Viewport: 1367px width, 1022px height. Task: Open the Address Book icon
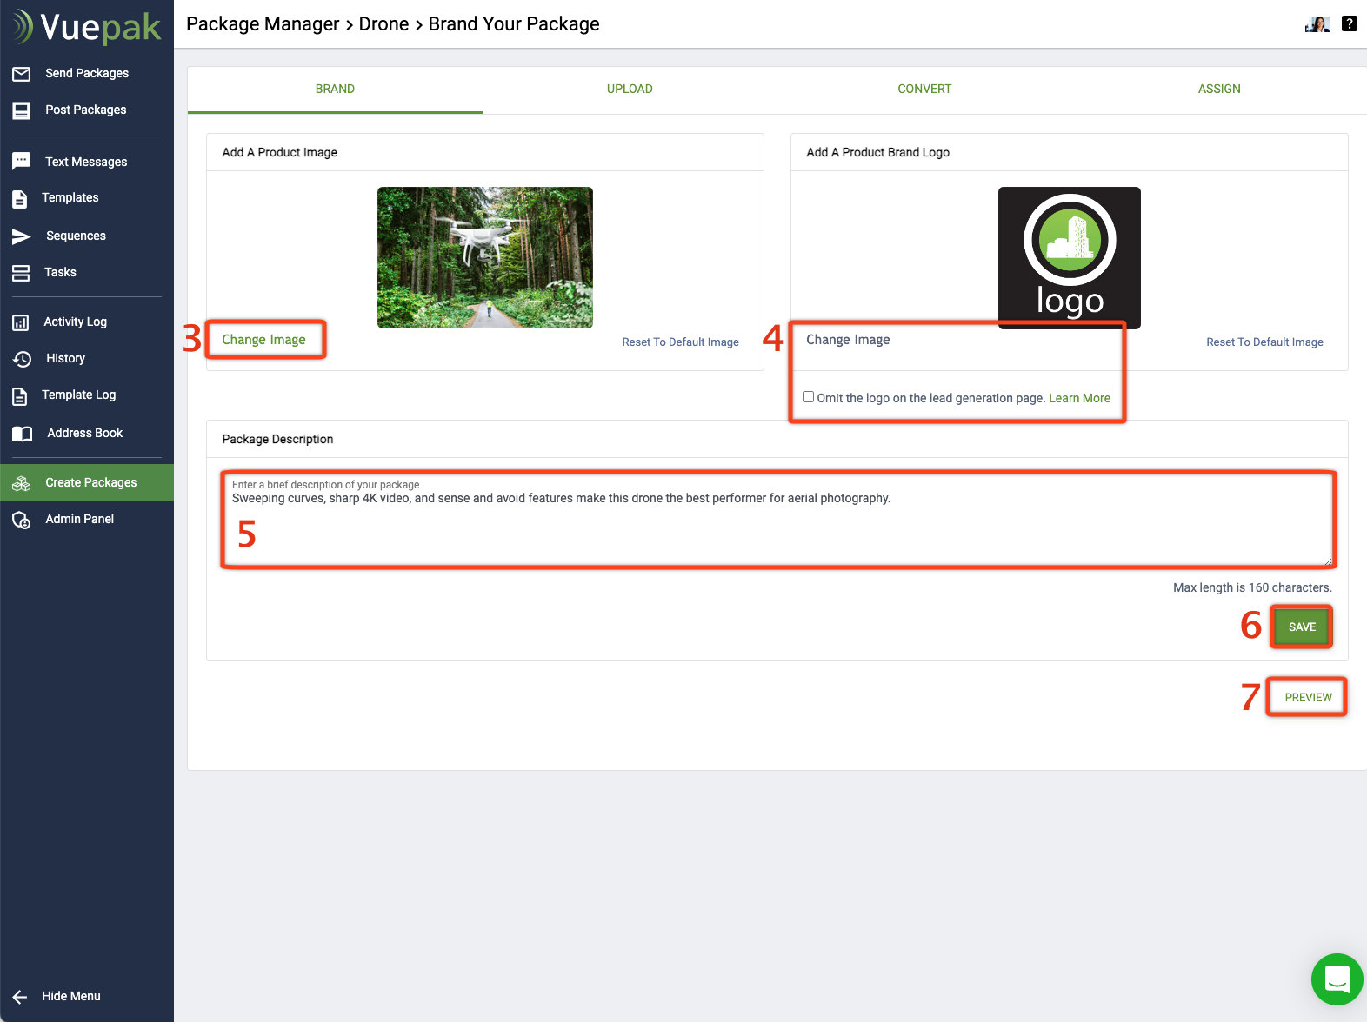point(22,434)
